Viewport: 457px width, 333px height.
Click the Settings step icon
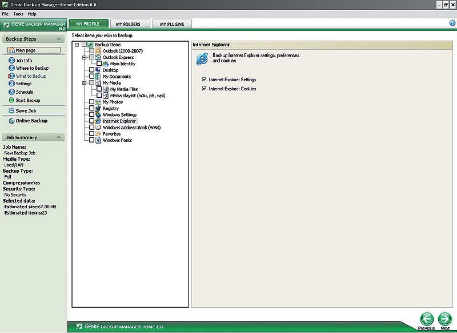(x=11, y=84)
